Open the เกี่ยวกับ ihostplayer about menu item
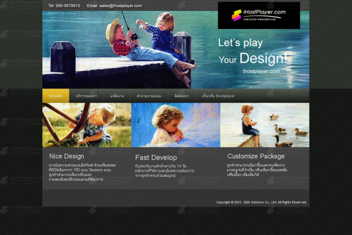The height and width of the screenshot is (235, 352). pyautogui.click(x=218, y=96)
